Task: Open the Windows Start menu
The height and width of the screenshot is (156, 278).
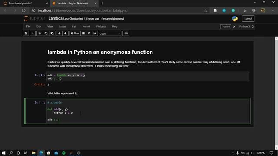Action: pos(3,153)
